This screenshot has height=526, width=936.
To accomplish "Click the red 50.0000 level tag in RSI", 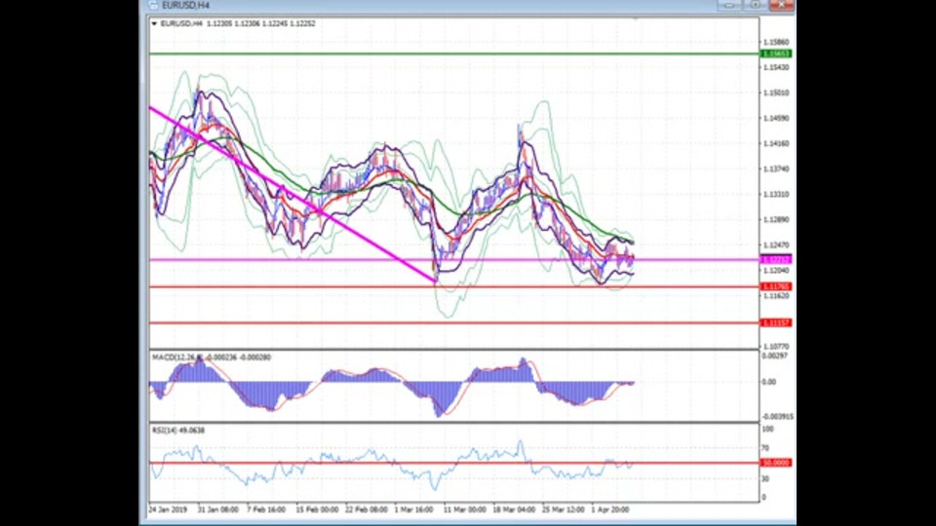I will 775,463.
